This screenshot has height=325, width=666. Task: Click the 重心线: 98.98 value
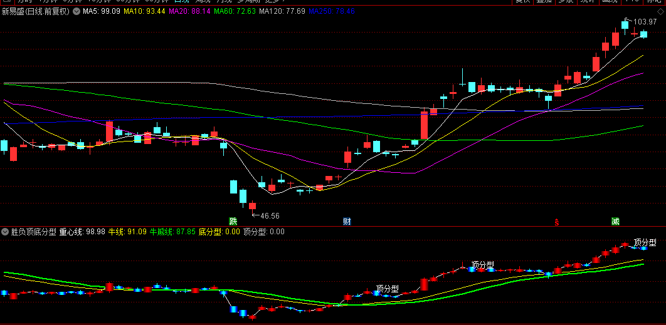click(82, 232)
